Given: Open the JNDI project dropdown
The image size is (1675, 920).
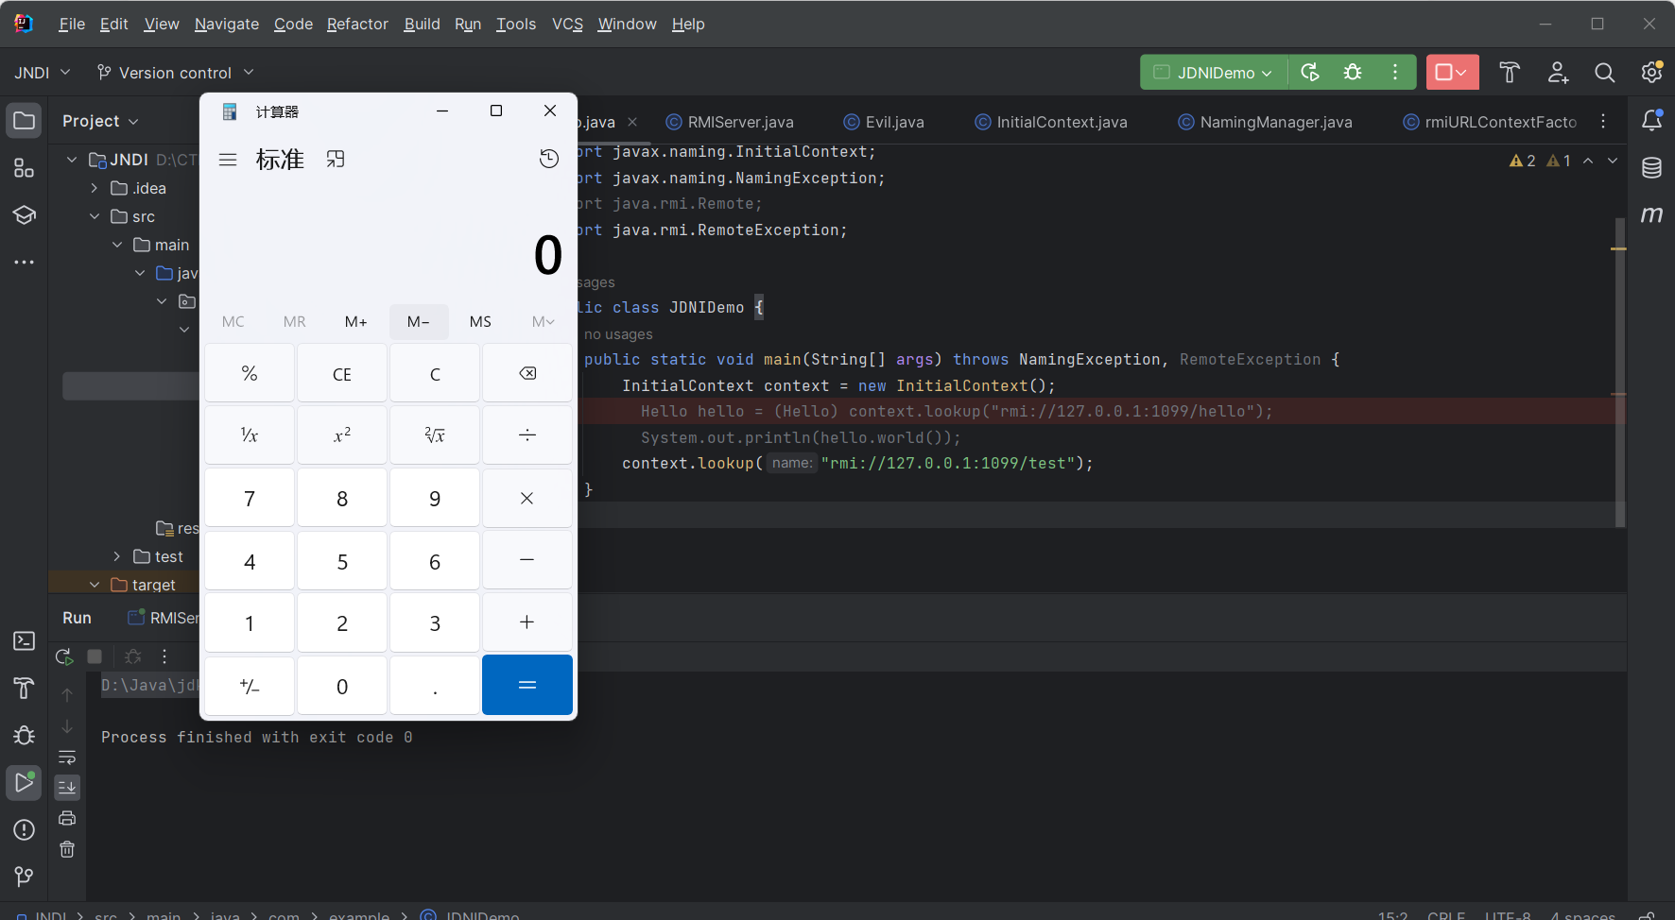Looking at the screenshot, I should click(x=43, y=73).
